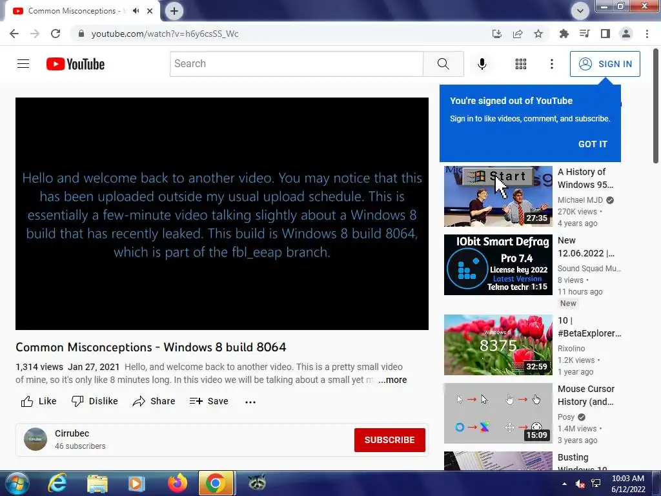This screenshot has height=496, width=661.
Task: Open the Chrome three-dot menu
Action: [647, 34]
